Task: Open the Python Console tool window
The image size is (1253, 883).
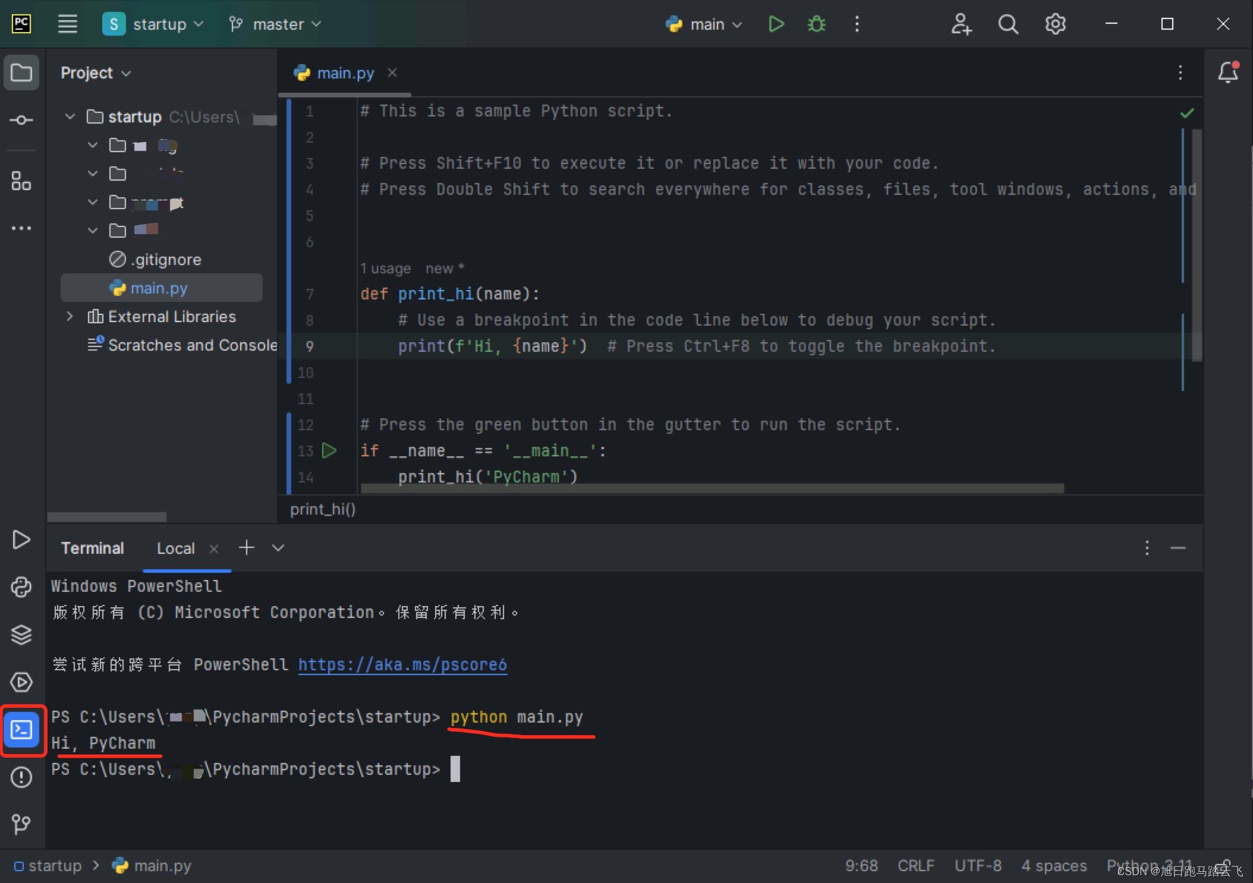Action: pos(21,587)
